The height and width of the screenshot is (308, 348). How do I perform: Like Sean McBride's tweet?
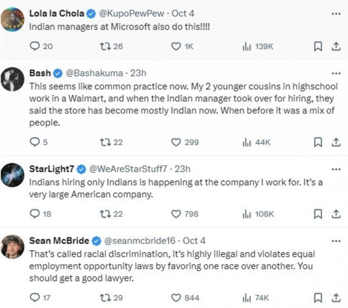click(x=176, y=297)
